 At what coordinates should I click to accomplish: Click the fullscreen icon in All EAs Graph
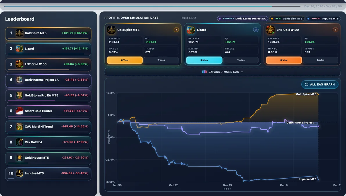click(307, 84)
